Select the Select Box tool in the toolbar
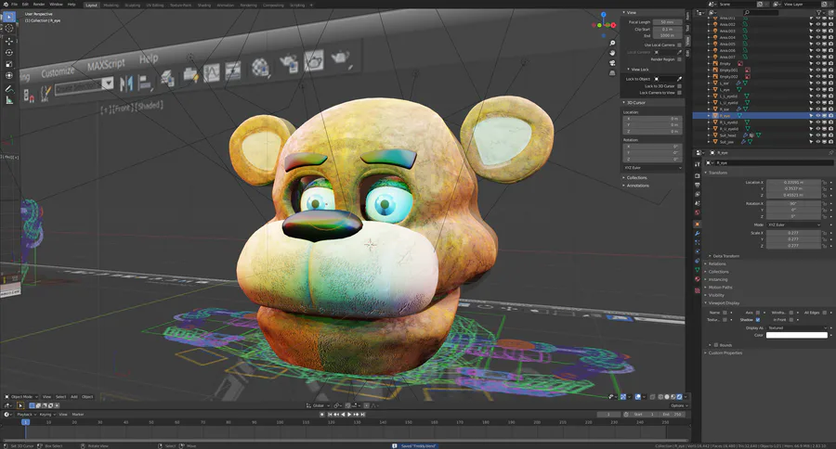This screenshot has height=449, width=836. [x=9, y=17]
